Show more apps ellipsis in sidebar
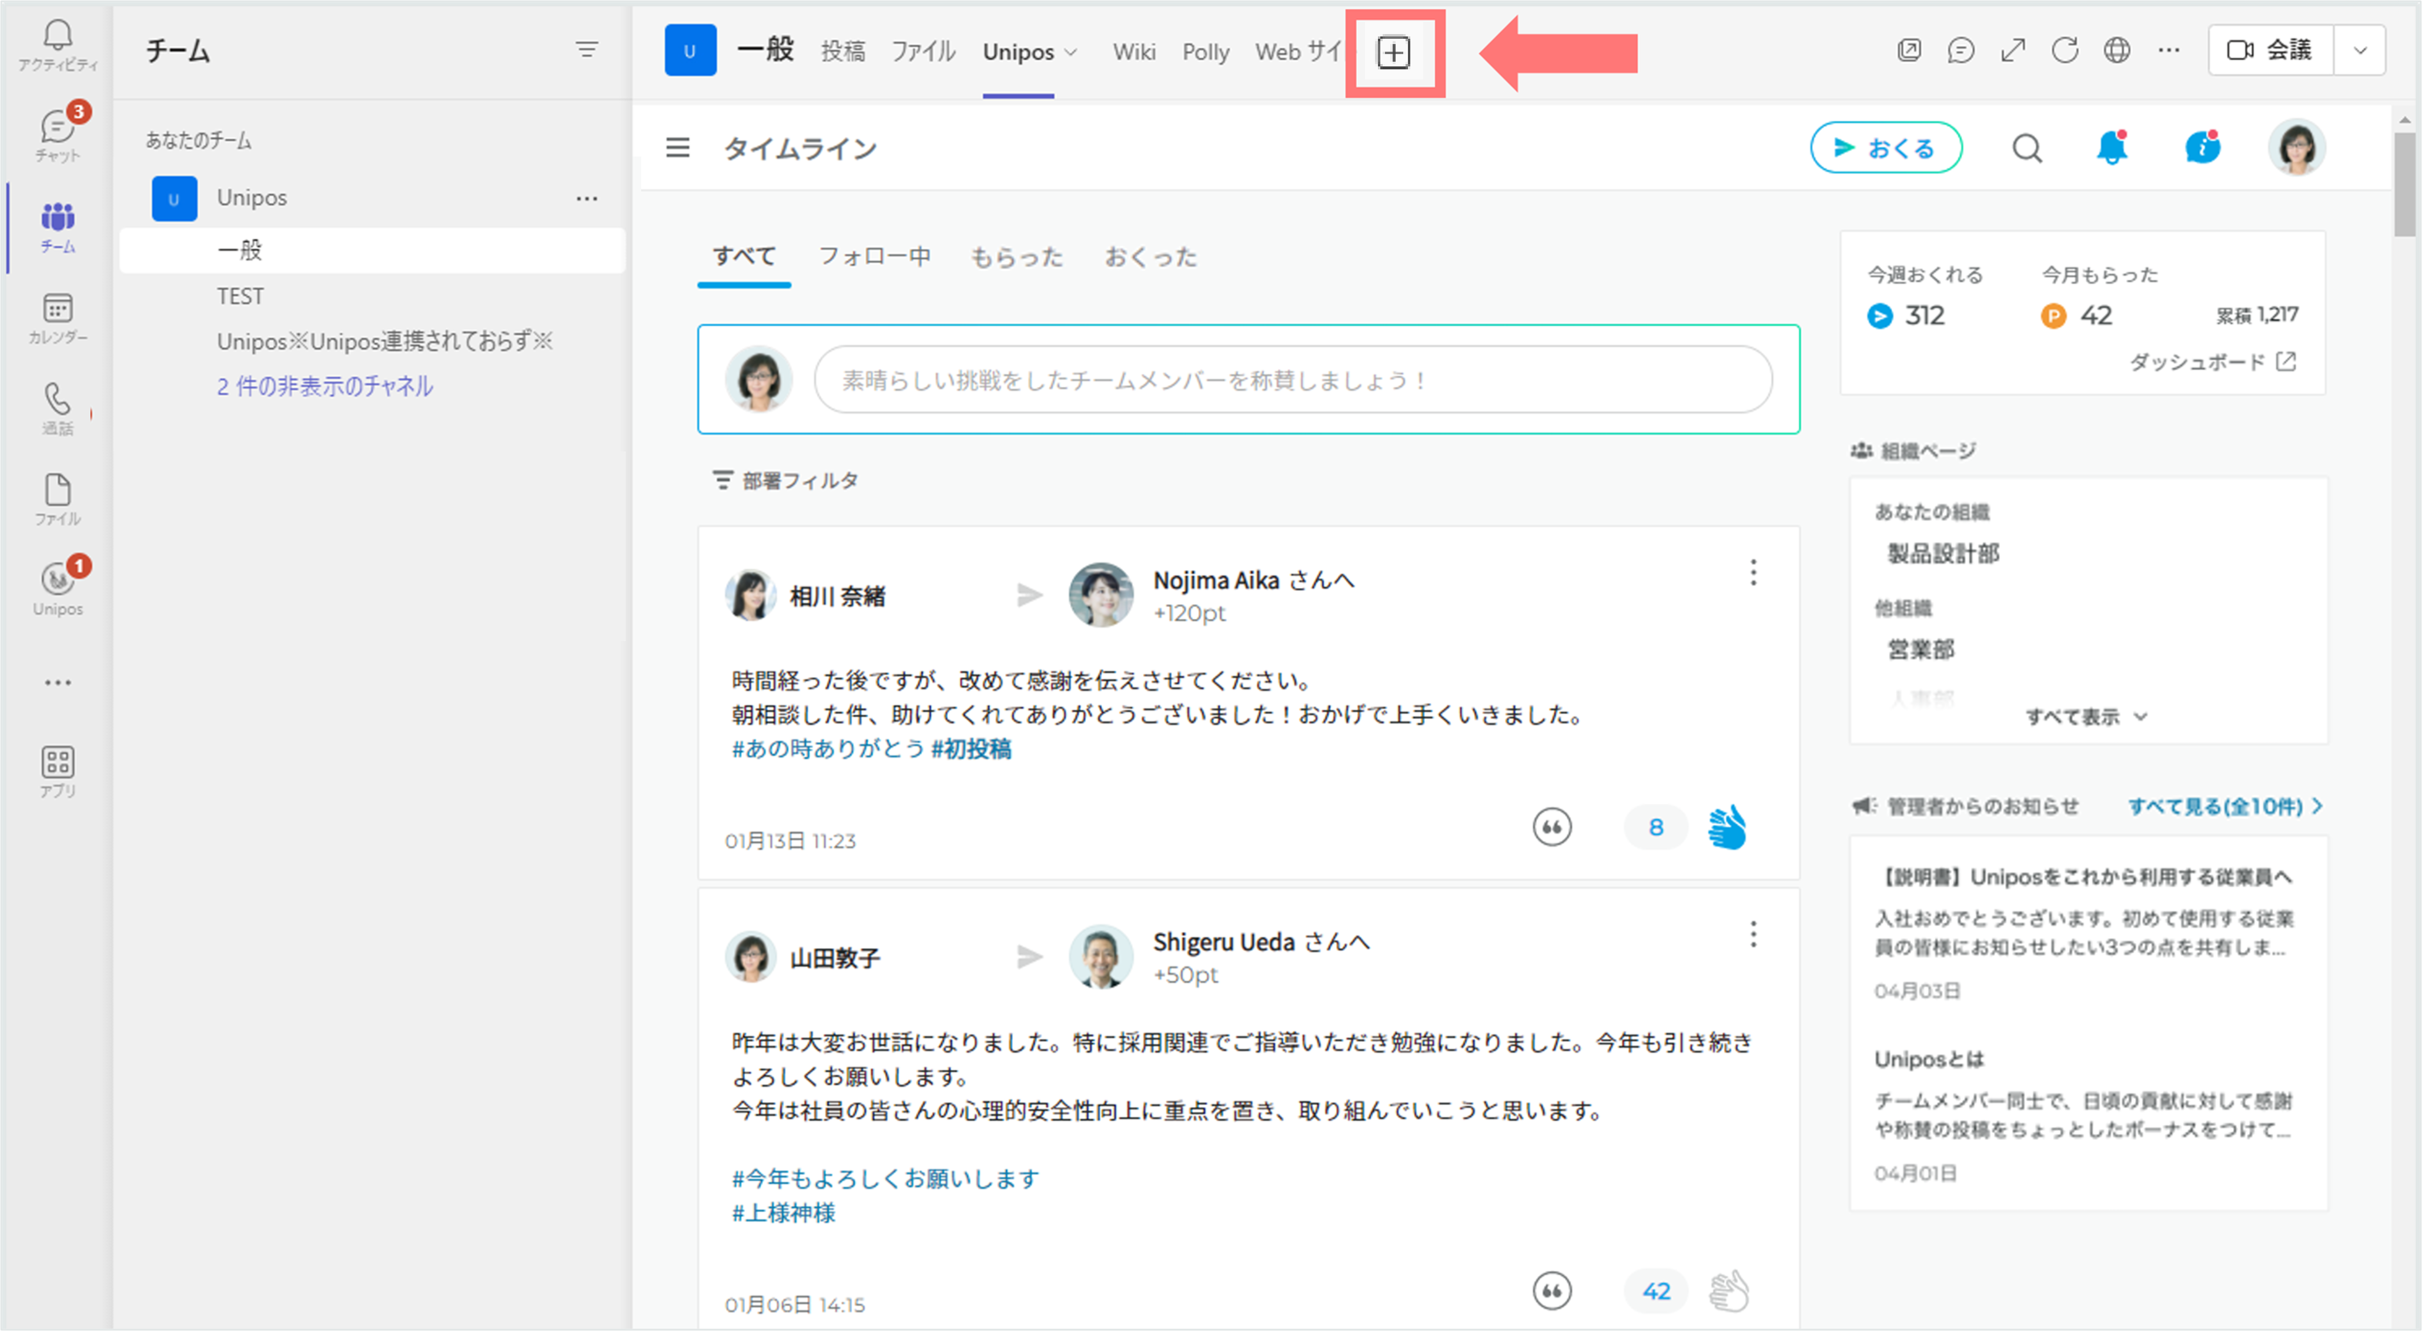Viewport: 2422px width, 1331px height. tap(58, 682)
